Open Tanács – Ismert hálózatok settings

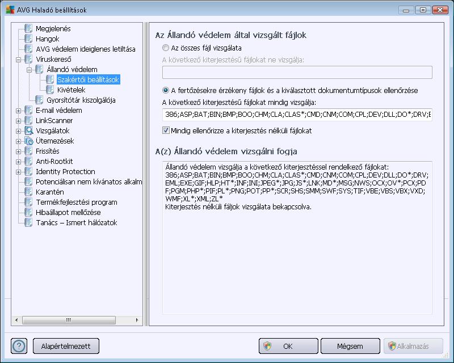click(x=77, y=222)
